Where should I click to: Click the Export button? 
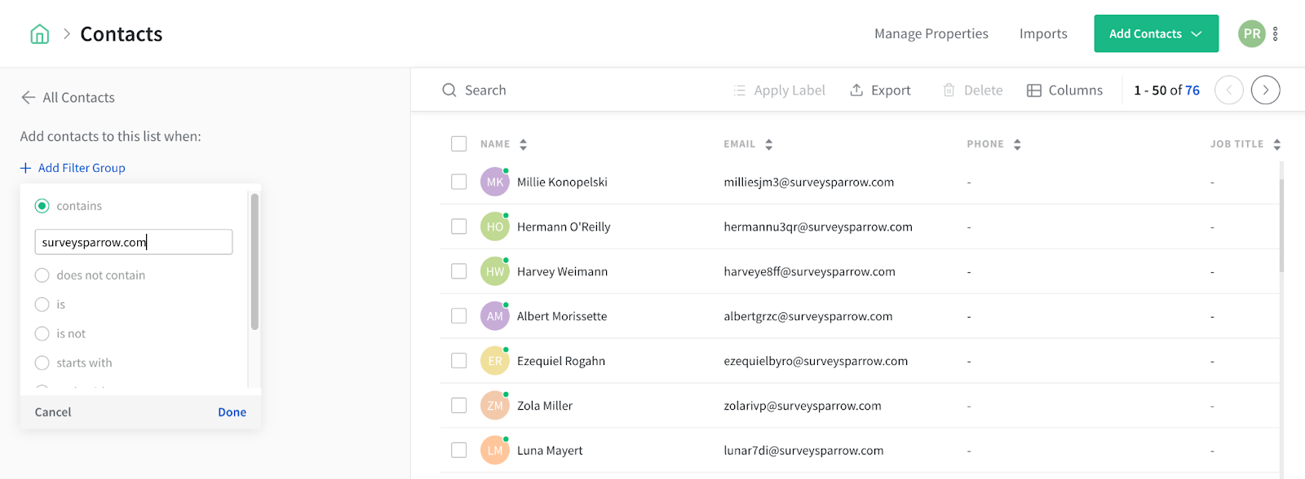click(x=880, y=90)
